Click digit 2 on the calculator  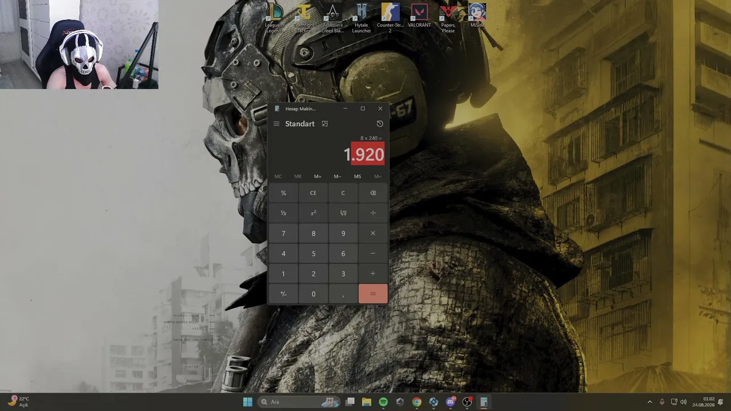coord(314,274)
